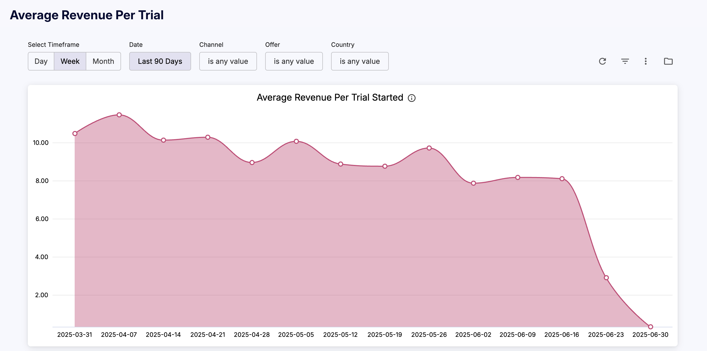707x351 pixels.
Task: Select the Month timeframe
Action: tap(103, 61)
